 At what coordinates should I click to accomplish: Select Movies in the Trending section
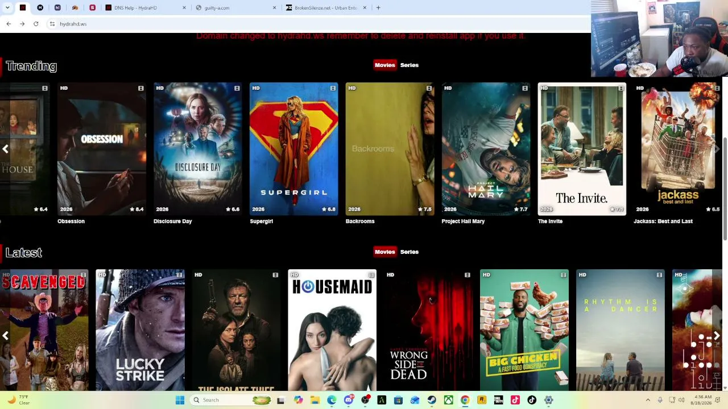point(384,65)
